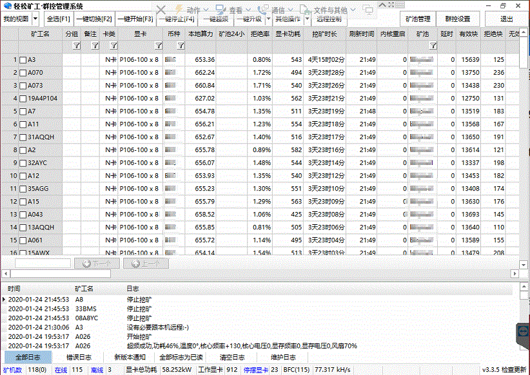Click the filter icon in the 备注 column
Viewport: 530px width, 375px height.
[95, 46]
